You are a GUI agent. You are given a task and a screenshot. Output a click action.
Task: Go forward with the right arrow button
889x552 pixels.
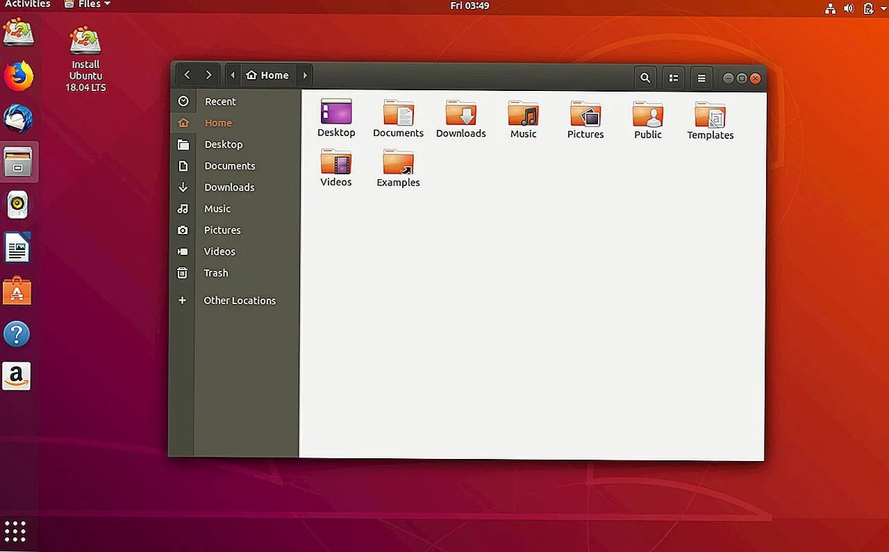pos(208,75)
